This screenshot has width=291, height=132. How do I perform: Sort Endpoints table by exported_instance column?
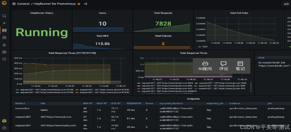pos(171,103)
